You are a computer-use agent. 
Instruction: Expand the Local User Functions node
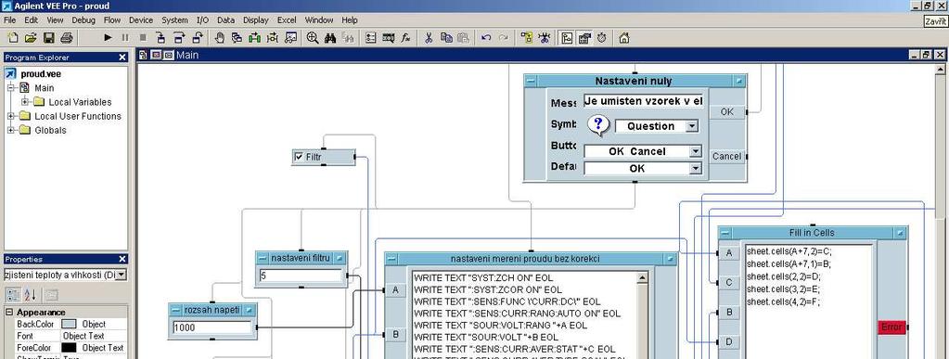coord(11,116)
